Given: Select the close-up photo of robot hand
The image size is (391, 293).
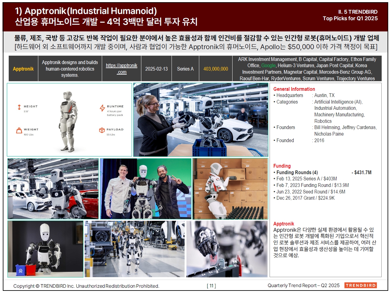Looking at the screenshot, I should [x=227, y=249].
